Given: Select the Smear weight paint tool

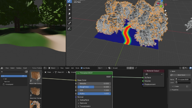Looking at the screenshot, I should (69, 14).
